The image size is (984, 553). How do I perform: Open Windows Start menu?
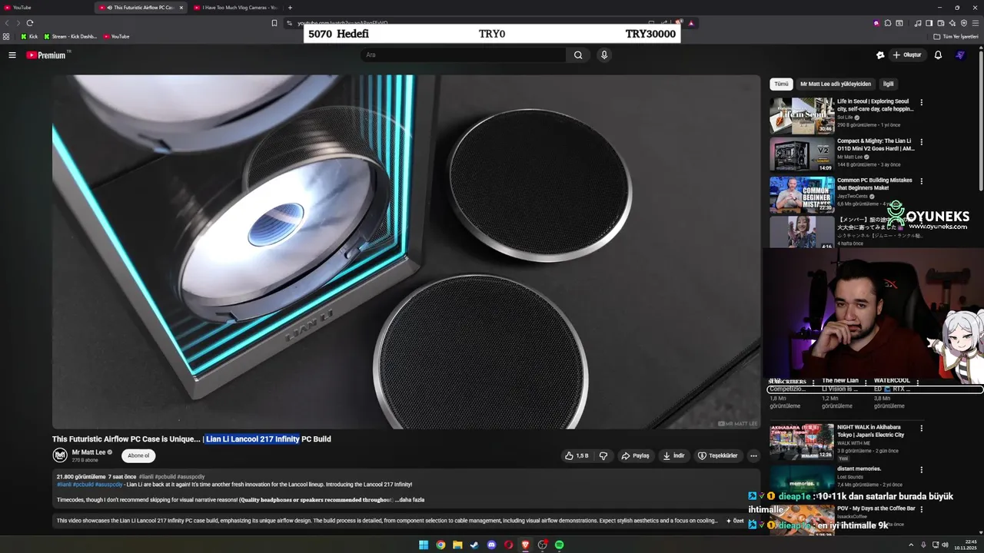[424, 545]
